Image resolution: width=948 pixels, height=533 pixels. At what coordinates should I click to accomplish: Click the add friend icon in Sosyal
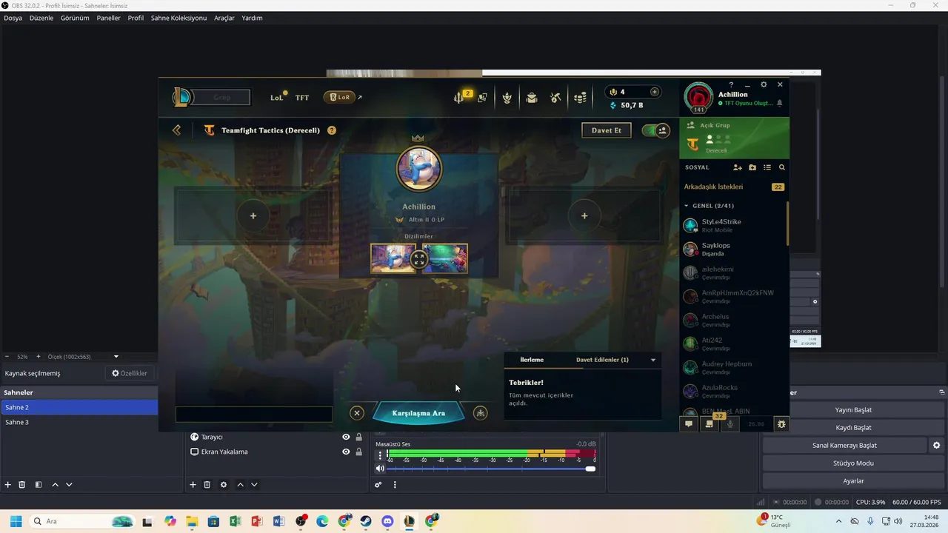738,168
